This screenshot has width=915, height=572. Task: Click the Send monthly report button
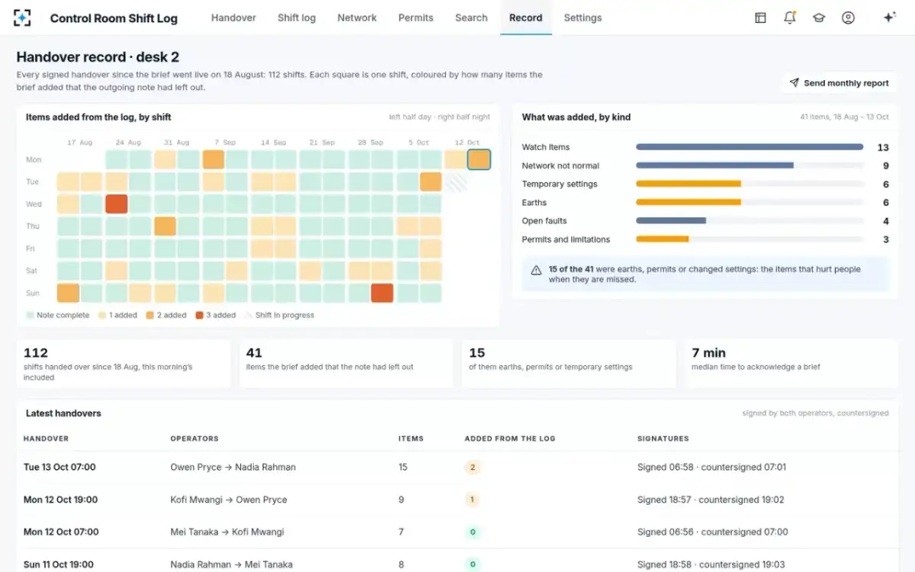coord(839,83)
